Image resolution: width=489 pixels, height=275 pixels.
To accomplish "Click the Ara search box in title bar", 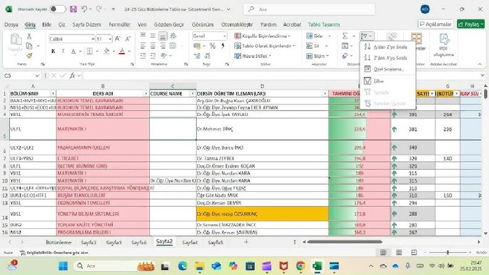I will 310,9.
